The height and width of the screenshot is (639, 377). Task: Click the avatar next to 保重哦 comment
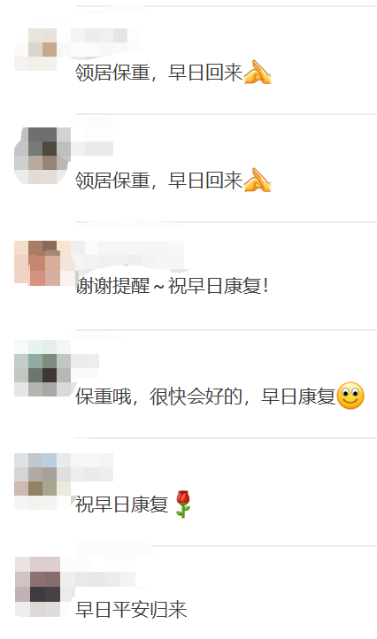(x=42, y=369)
